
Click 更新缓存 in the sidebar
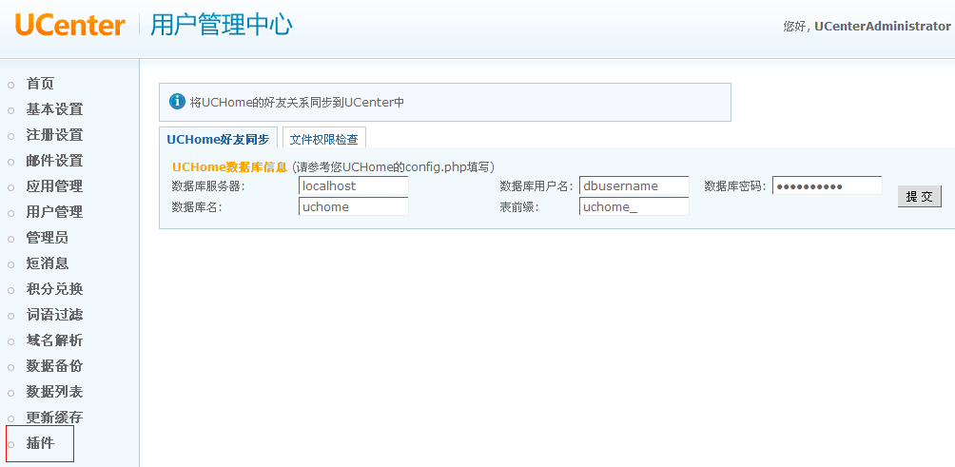[54, 418]
